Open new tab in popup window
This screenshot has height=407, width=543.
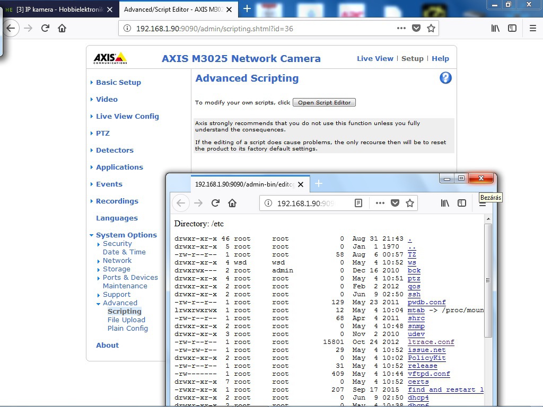point(319,184)
